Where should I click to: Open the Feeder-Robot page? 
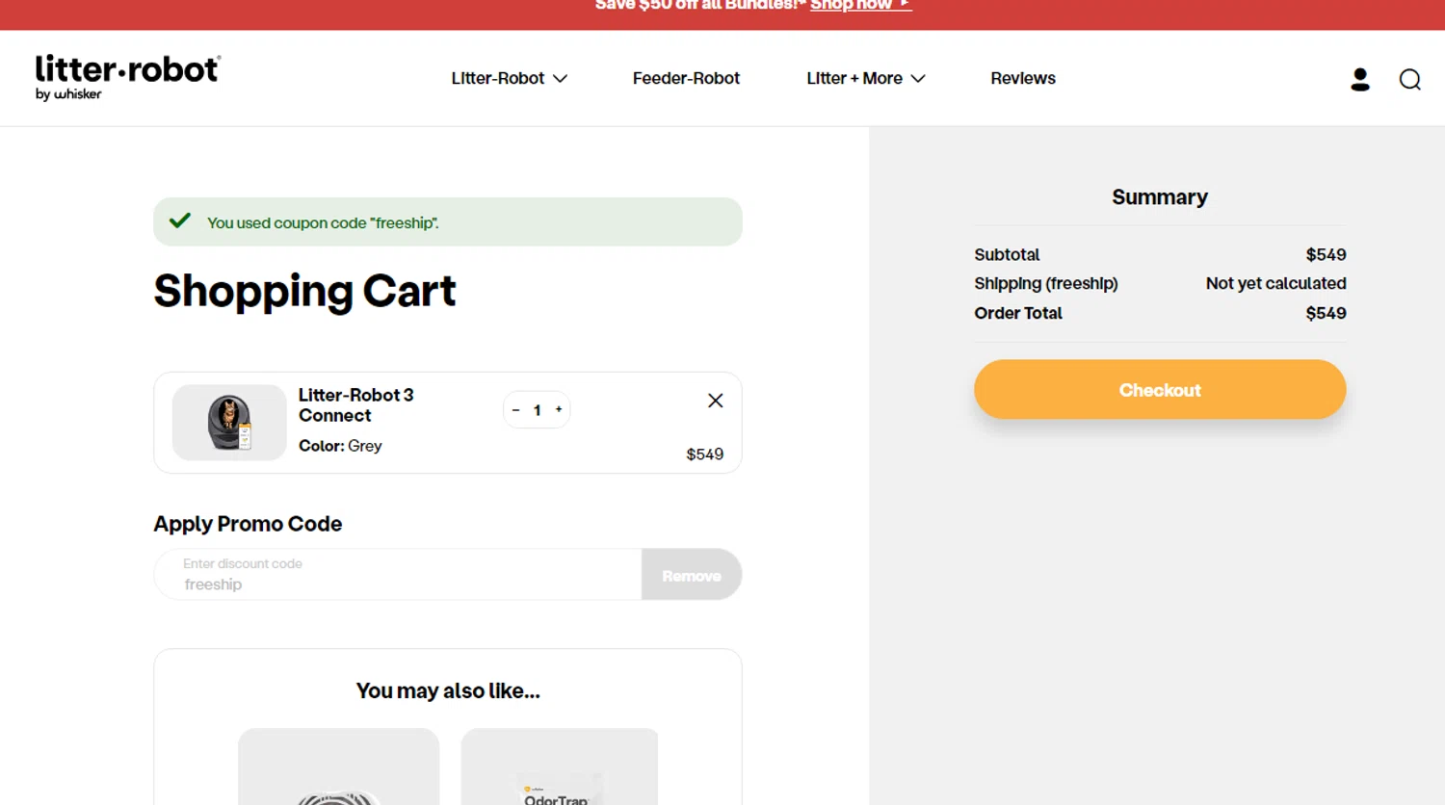point(686,78)
